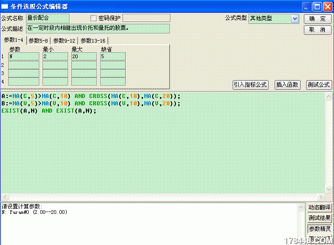Close the 条件选股公式编辑器 window
The width and height of the screenshot is (334, 245).
[328, 7]
